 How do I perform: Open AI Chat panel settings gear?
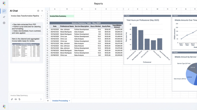coord(38,11)
